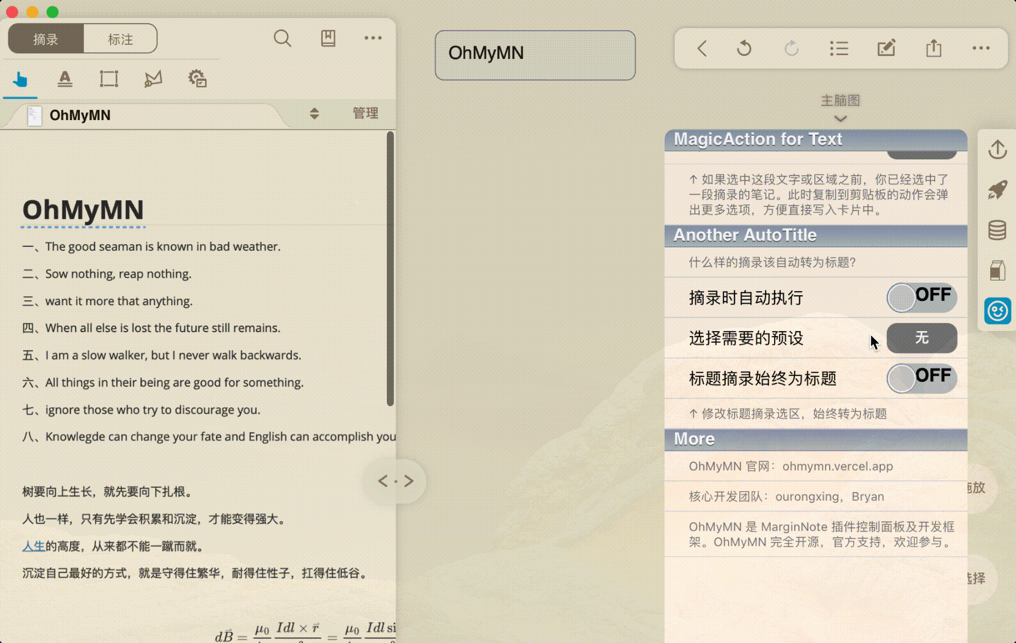Click the OhMyMN document file icon
Screen dimensions: 1016x643
click(35, 116)
